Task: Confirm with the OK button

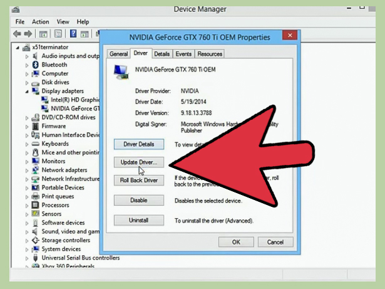Action: [x=236, y=242]
